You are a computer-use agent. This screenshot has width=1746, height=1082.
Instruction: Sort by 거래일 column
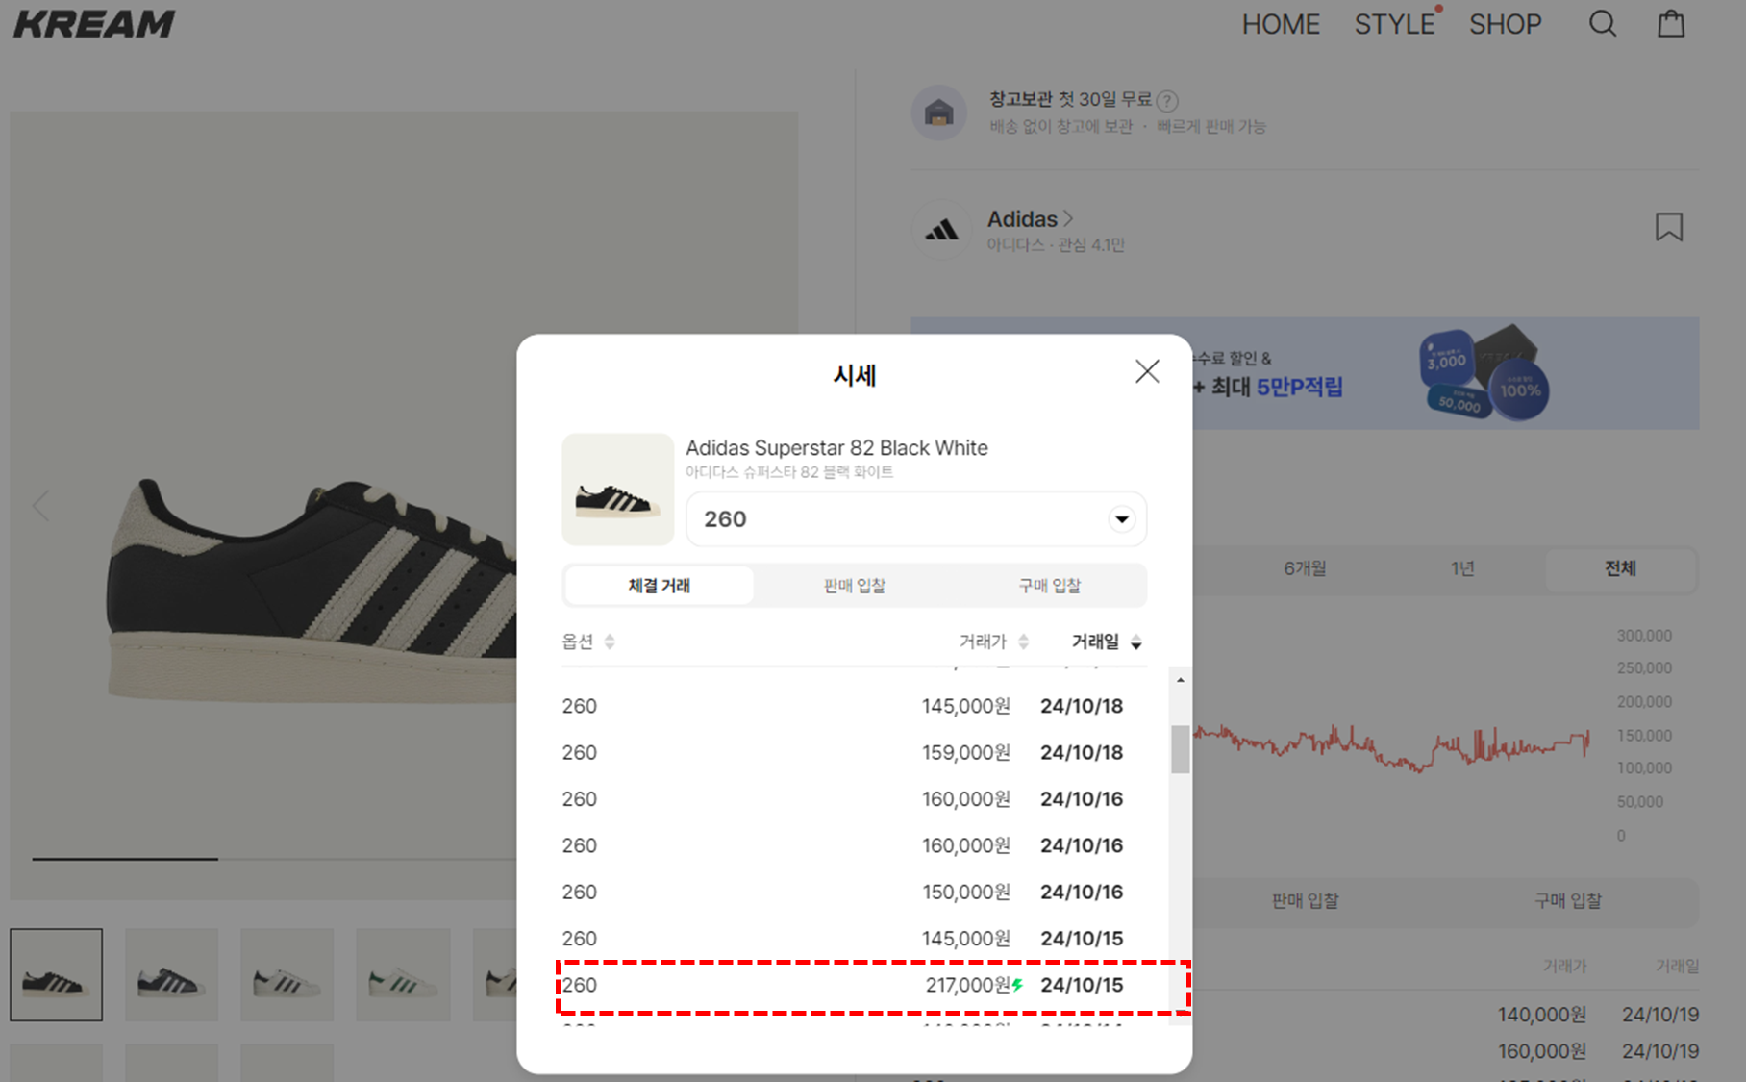coord(1107,642)
